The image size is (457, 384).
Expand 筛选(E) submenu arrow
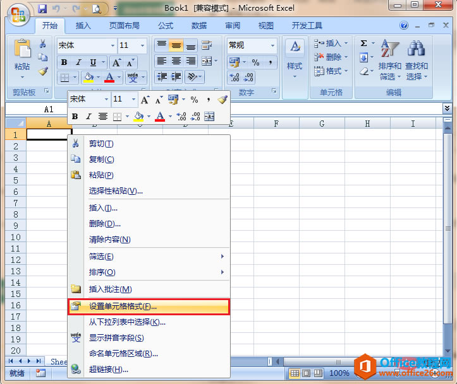[222, 257]
